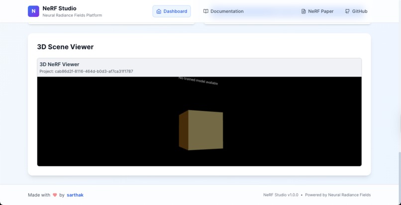Click the GitHub octocat icon
Image resolution: width=401 pixels, height=205 pixels.
347,11
